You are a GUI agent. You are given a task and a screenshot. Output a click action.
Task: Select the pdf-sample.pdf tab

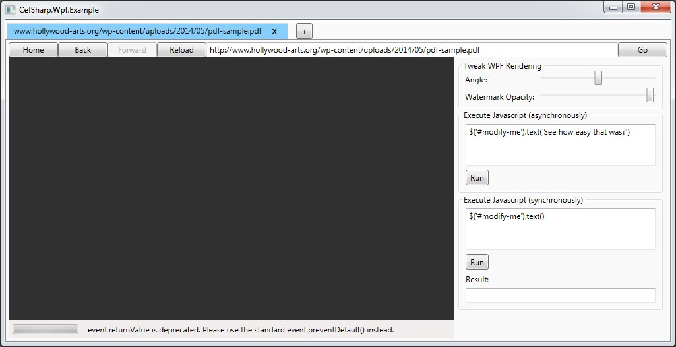point(147,31)
